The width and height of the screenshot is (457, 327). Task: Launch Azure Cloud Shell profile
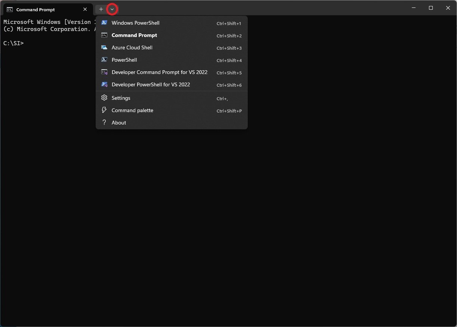(x=172, y=47)
